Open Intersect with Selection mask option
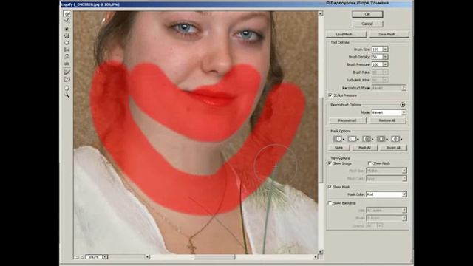 pos(381,139)
